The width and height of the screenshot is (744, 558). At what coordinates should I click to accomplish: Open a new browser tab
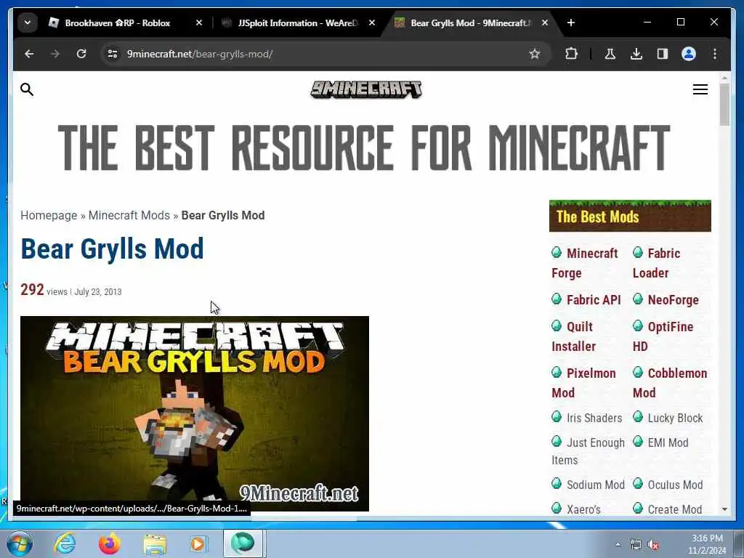tap(571, 23)
